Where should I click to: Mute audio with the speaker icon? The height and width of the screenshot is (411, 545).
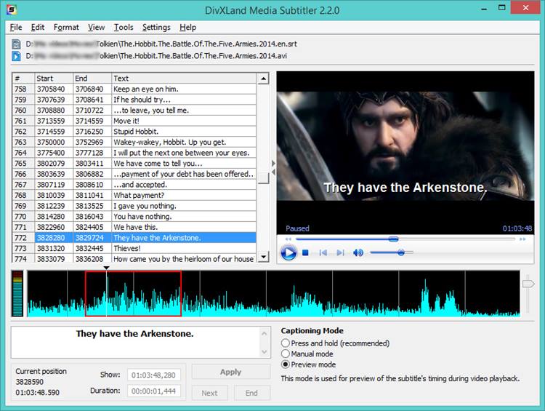358,253
